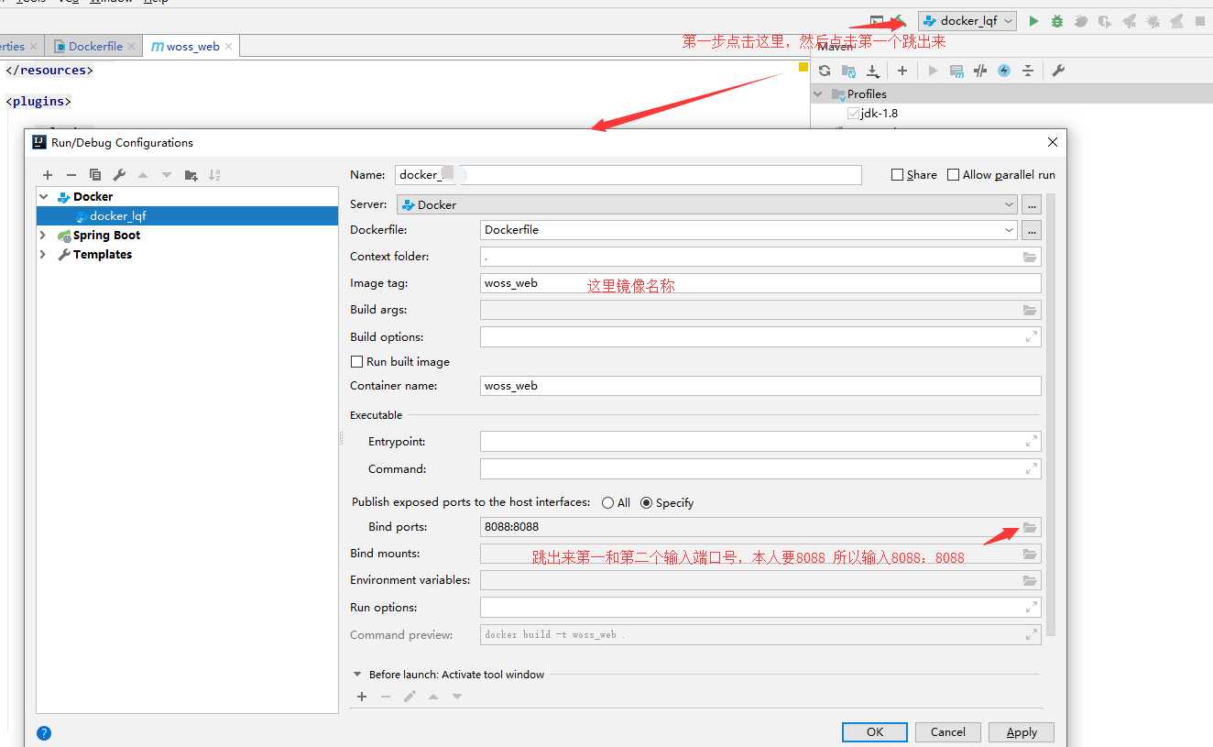Image resolution: width=1213 pixels, height=747 pixels.
Task: Close the Dockerfile editor tab
Action: click(x=132, y=47)
